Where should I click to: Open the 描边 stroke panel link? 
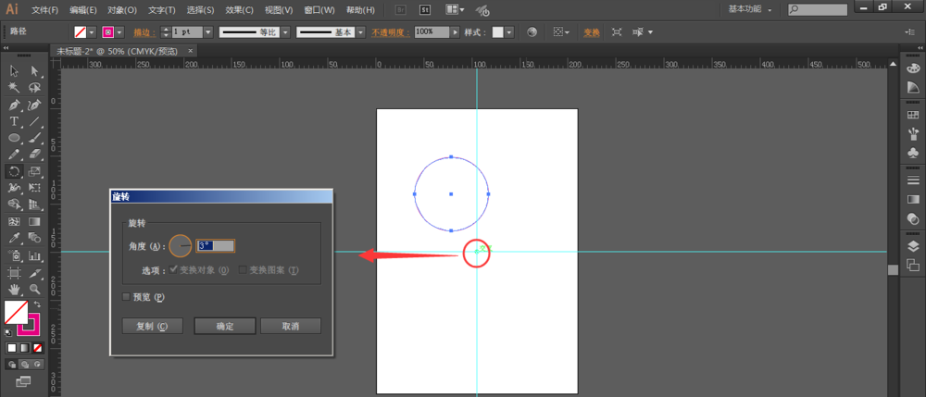pyautogui.click(x=144, y=32)
